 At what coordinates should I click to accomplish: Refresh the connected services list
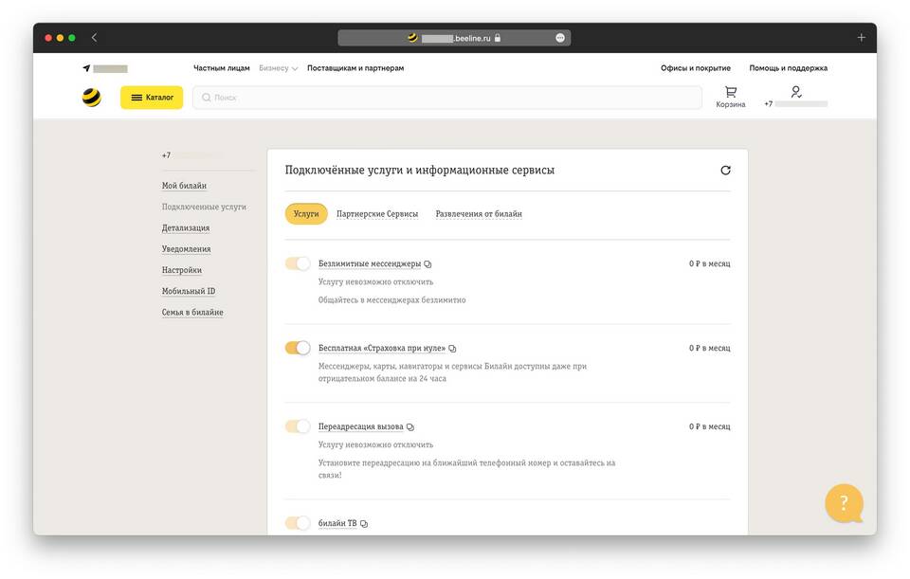point(725,171)
